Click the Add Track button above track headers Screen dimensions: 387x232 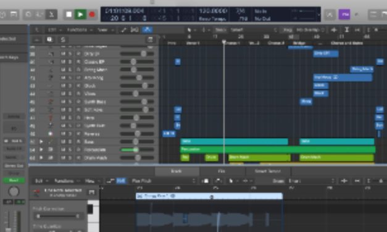click(x=37, y=39)
